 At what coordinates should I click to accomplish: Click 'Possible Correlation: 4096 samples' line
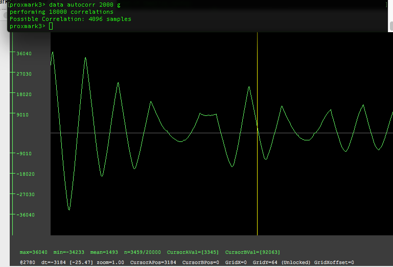(70, 19)
